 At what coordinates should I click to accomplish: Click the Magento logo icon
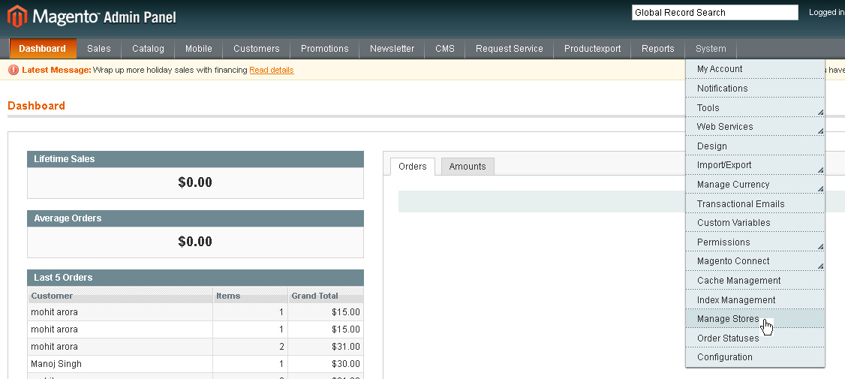pos(17,17)
